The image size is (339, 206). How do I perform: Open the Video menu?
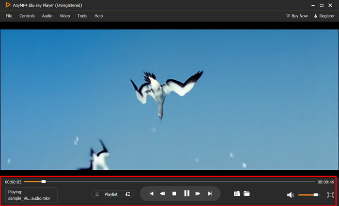[65, 16]
